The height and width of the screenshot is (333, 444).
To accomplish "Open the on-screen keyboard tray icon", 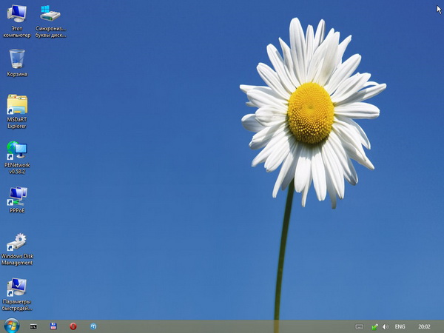I will 359,326.
